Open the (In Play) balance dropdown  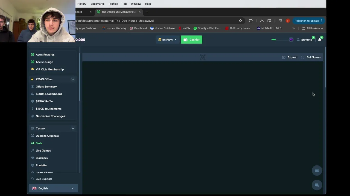(x=167, y=40)
